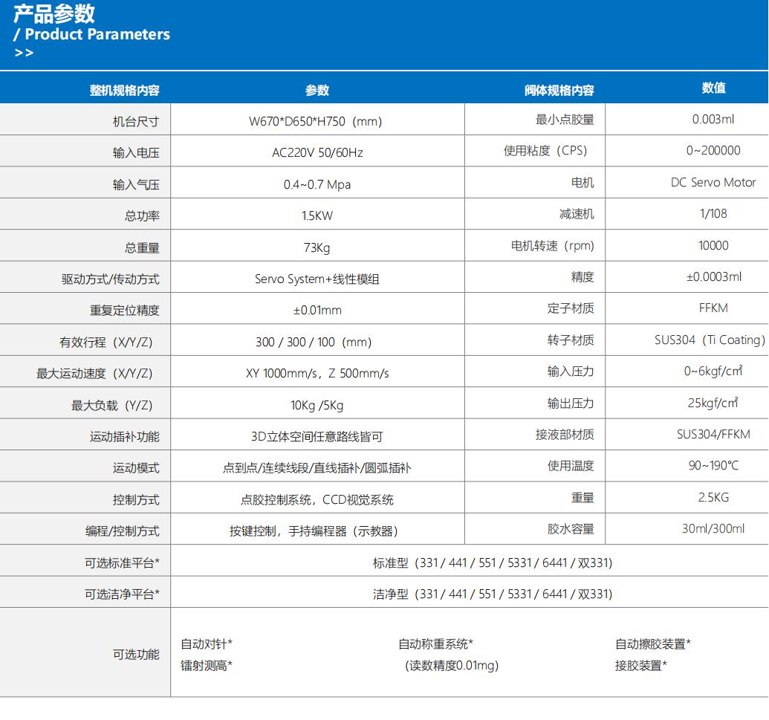Click the XY 1000mm/s, Z 500mm/s value
The width and height of the screenshot is (769, 720).
pyautogui.click(x=317, y=373)
